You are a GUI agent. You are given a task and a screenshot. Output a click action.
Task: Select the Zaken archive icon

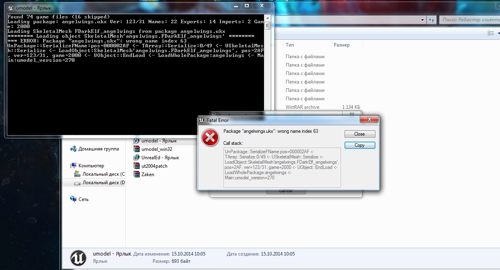tap(137, 175)
